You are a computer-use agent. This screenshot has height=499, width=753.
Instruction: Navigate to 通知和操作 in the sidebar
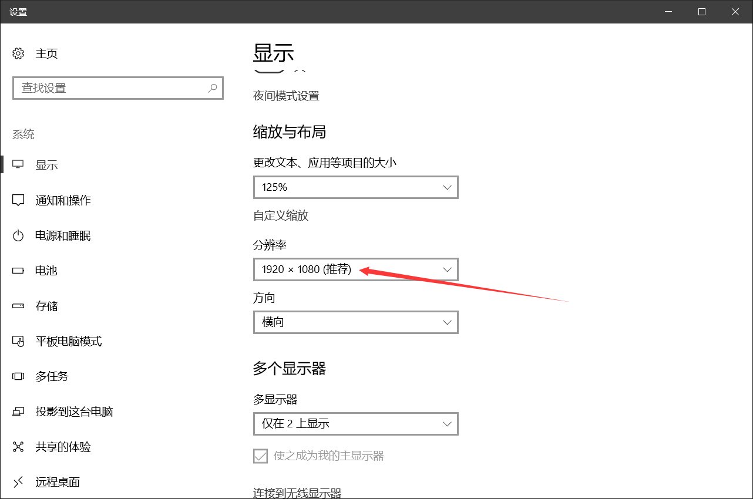point(62,200)
